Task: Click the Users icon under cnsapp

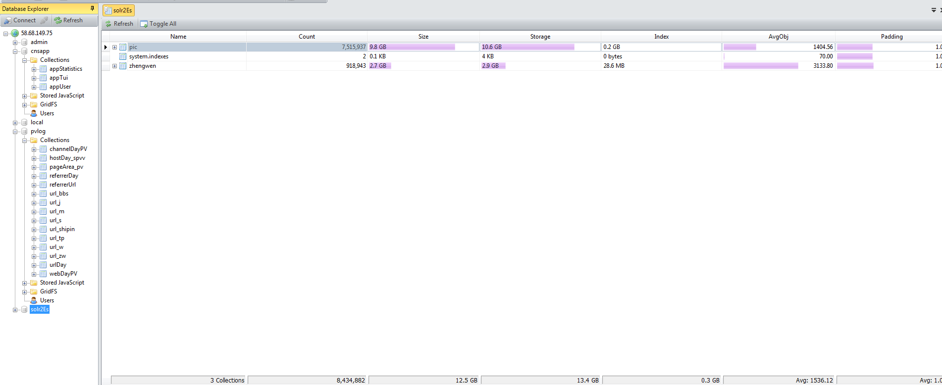Action: point(34,113)
